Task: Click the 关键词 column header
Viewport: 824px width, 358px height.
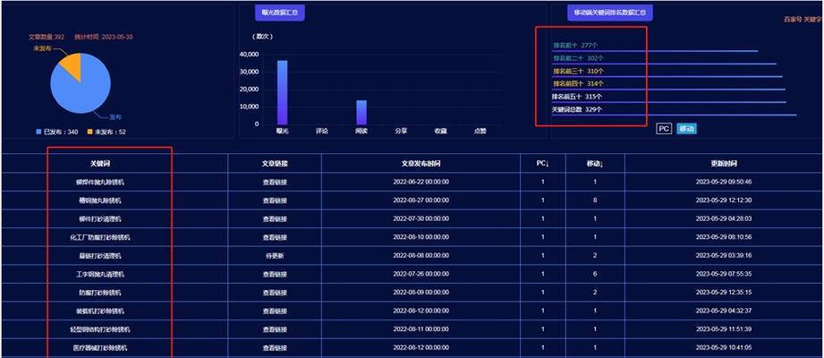Action: pyautogui.click(x=100, y=164)
